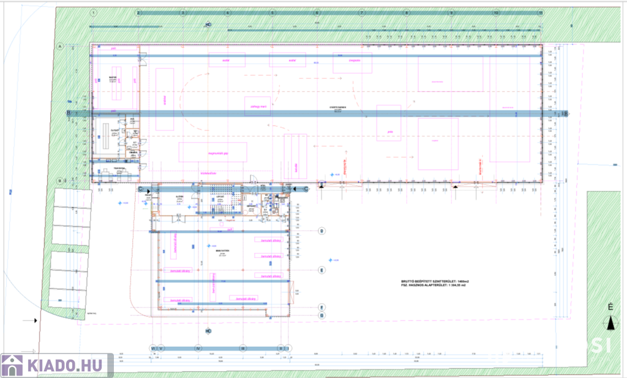The height and width of the screenshot is (378, 627).
Task: Select grid axis marker 1 at top
Action: tap(94, 12)
